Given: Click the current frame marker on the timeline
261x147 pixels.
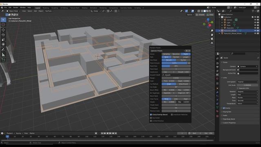Looking at the screenshot, I should [7, 136].
